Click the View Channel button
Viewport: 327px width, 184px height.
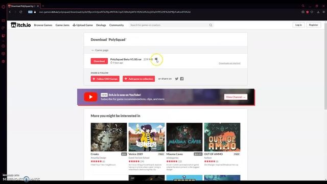click(236, 97)
